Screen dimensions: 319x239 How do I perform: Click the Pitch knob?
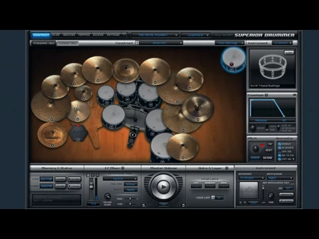coord(255,149)
